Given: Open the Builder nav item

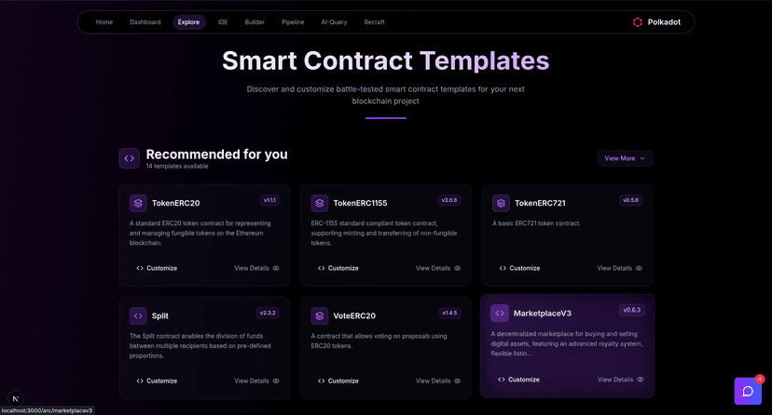Looking at the screenshot, I should [255, 22].
